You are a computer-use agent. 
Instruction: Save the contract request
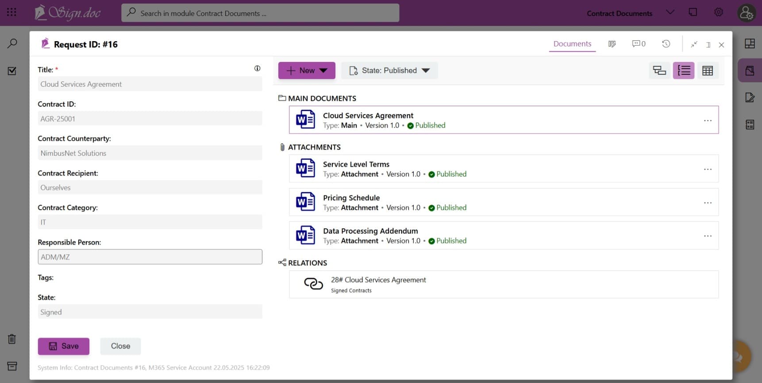64,346
